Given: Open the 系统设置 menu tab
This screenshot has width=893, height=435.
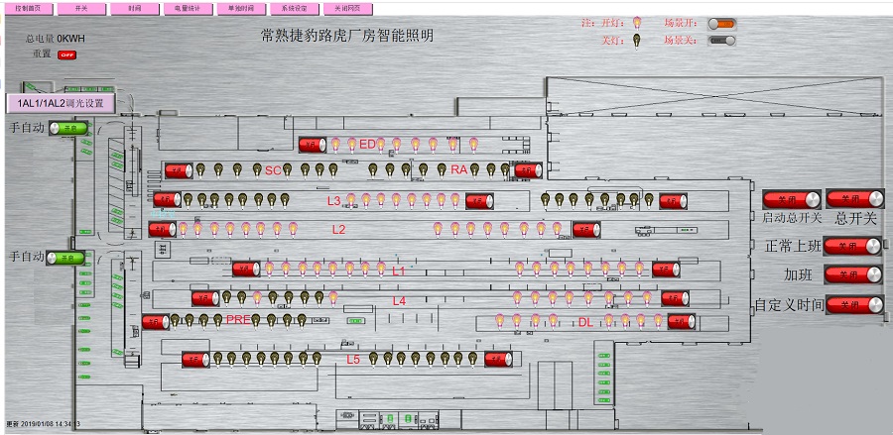Looking at the screenshot, I should pos(294,8).
